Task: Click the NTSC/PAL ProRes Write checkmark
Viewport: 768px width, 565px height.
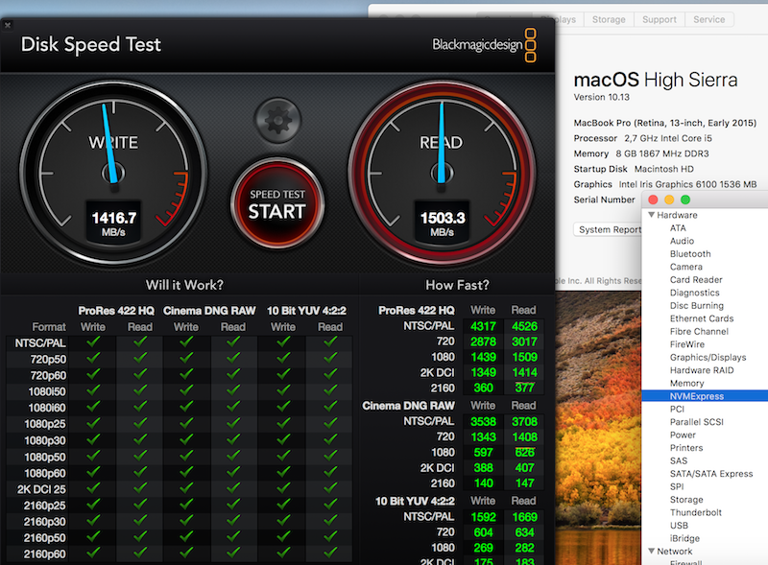Action: pyautogui.click(x=93, y=341)
